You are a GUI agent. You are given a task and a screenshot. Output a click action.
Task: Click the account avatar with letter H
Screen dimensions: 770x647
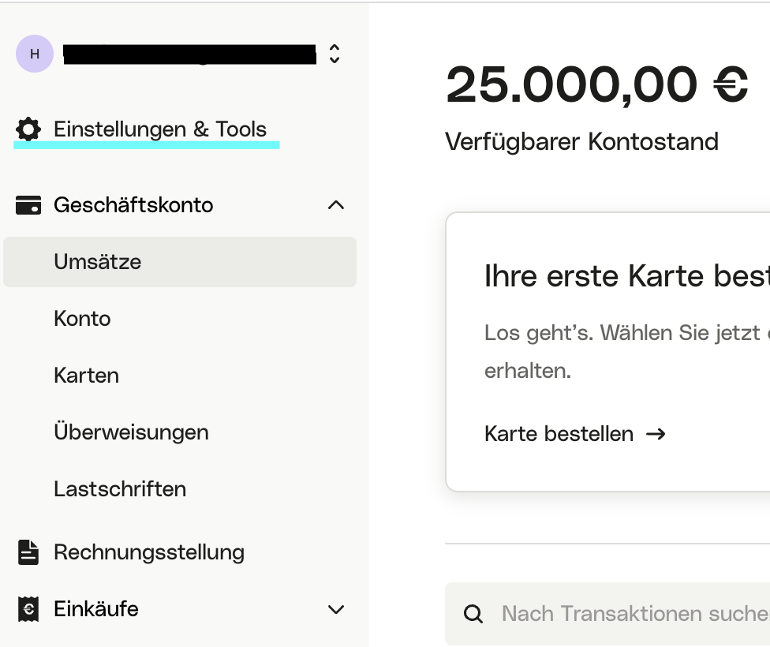click(35, 54)
